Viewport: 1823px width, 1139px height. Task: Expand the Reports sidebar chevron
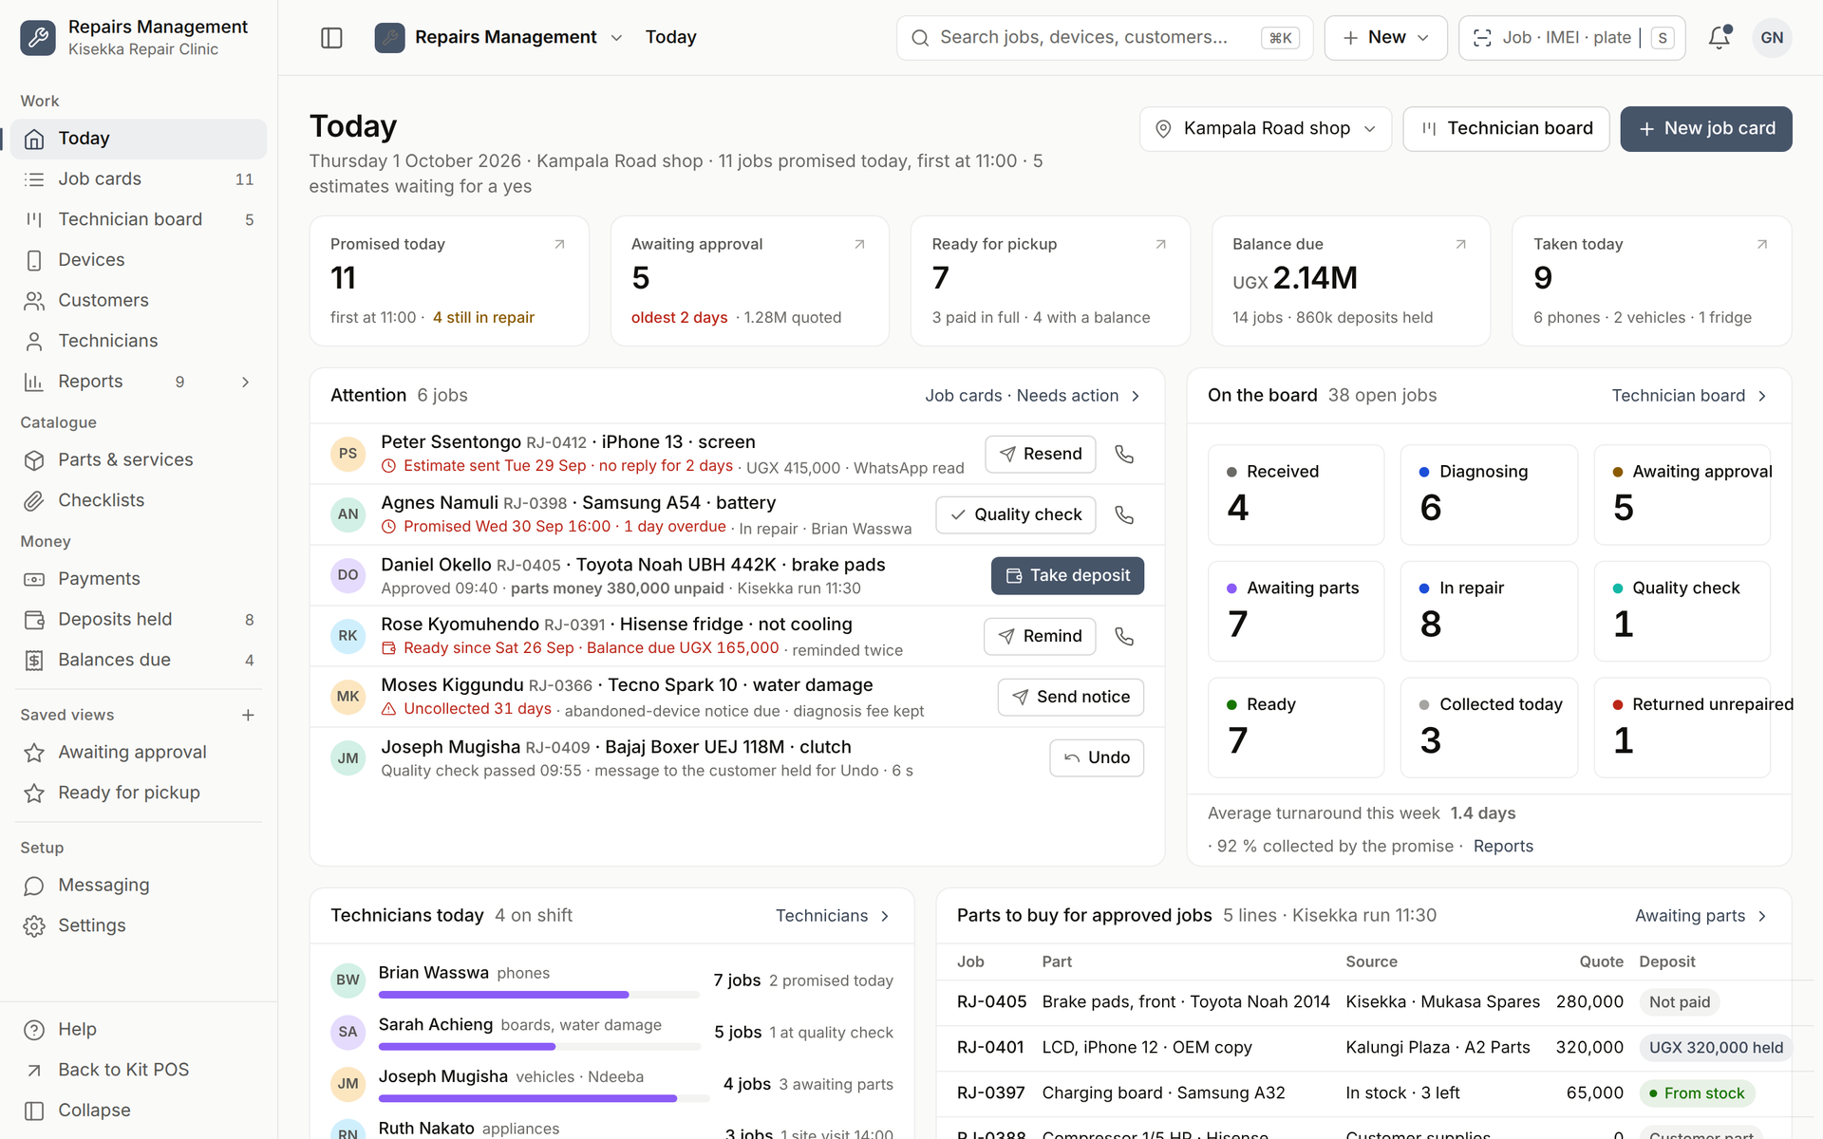245,382
